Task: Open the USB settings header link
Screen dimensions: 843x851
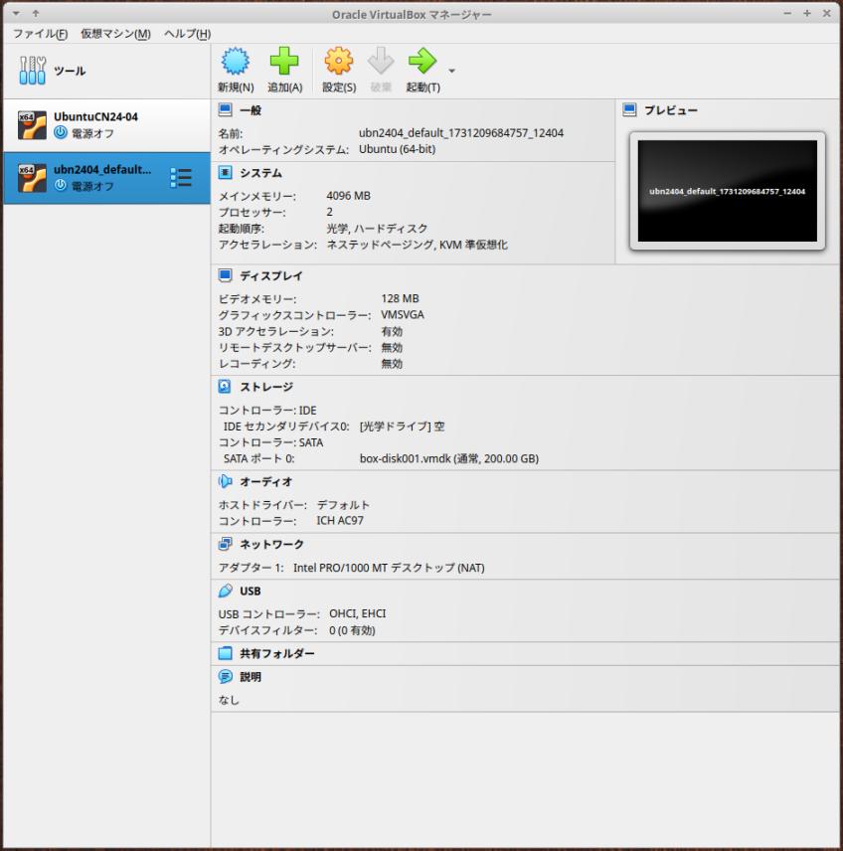Action: coord(251,591)
